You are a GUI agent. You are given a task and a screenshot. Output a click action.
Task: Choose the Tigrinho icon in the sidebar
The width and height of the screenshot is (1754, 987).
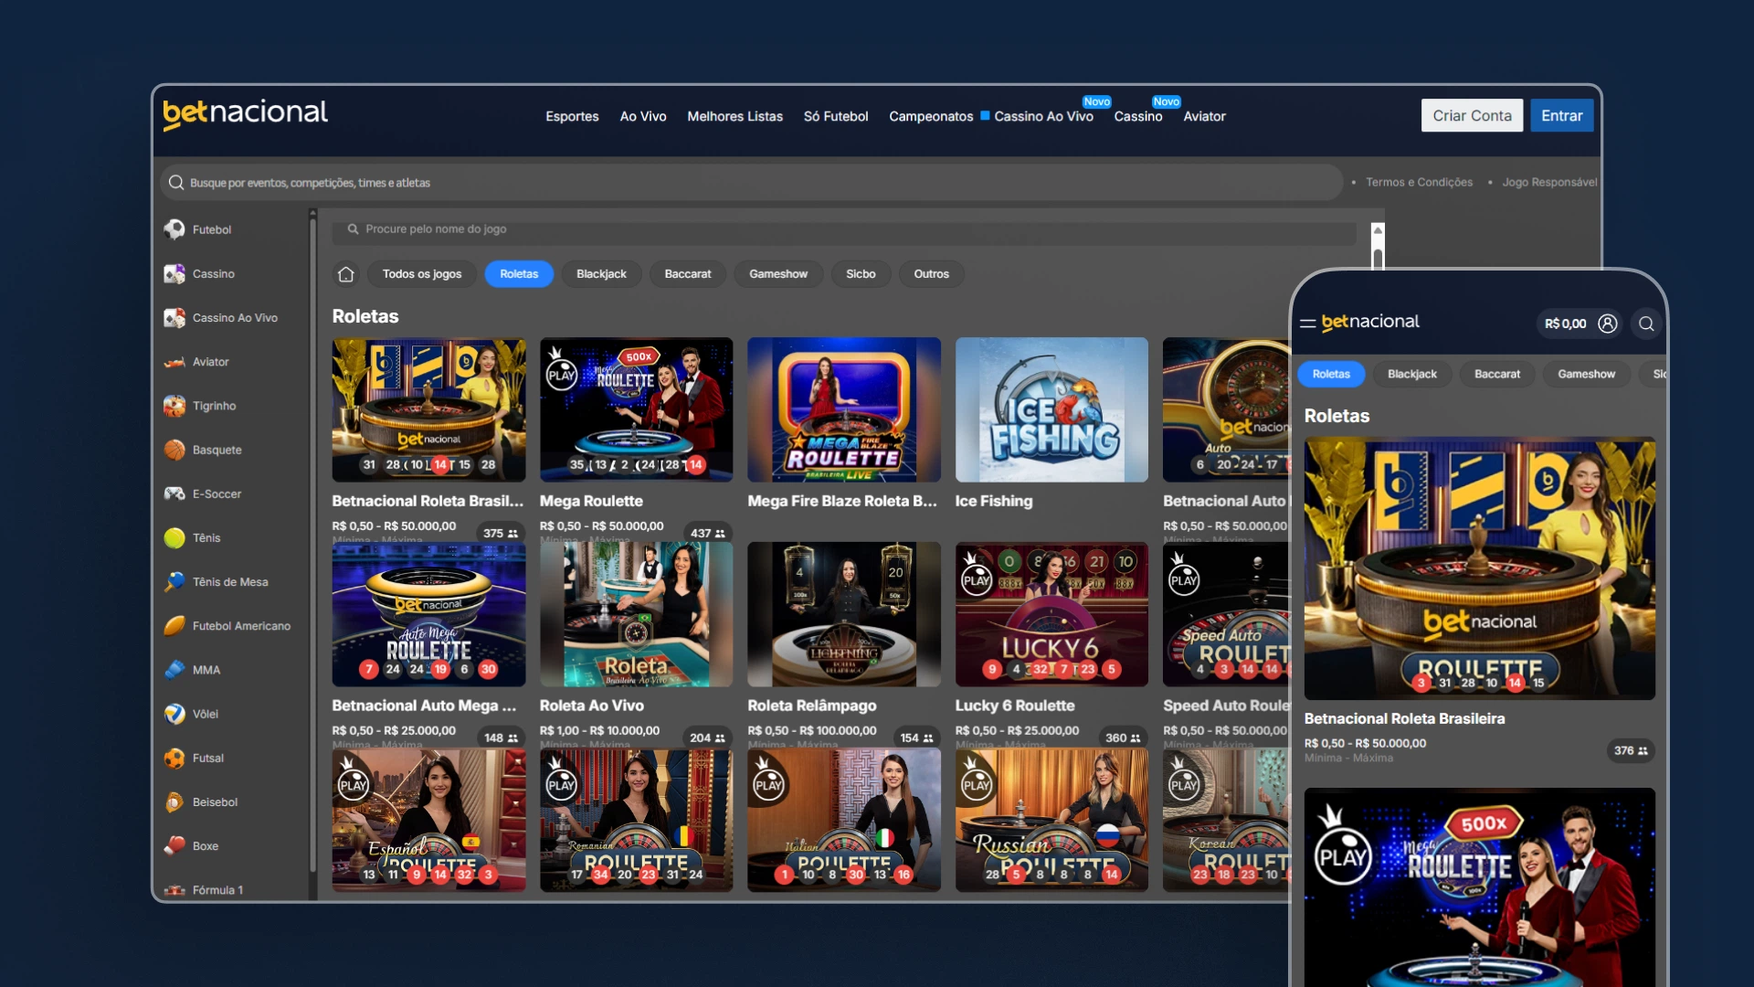click(x=174, y=406)
